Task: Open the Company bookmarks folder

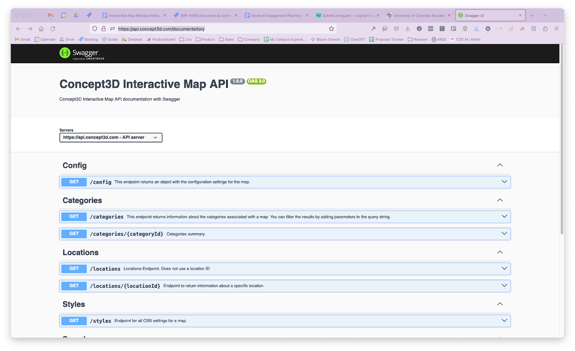Action: coord(249,40)
